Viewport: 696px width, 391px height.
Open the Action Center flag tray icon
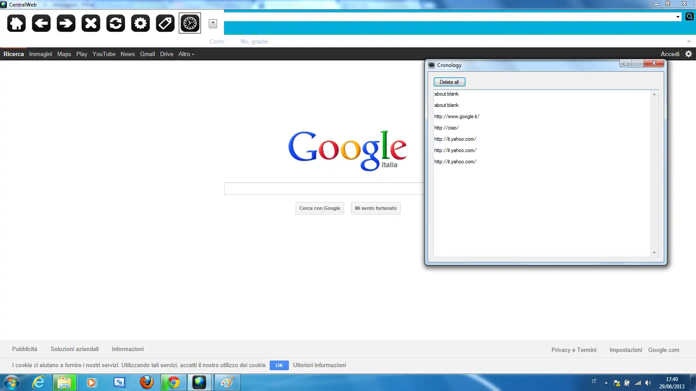[x=617, y=383]
